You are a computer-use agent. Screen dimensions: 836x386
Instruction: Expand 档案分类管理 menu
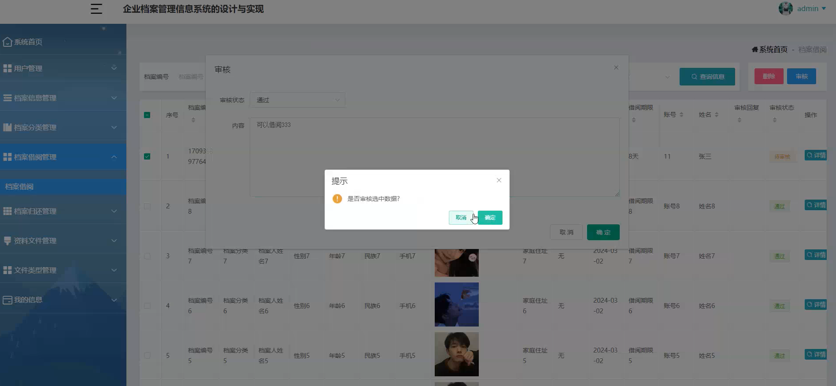(x=63, y=127)
